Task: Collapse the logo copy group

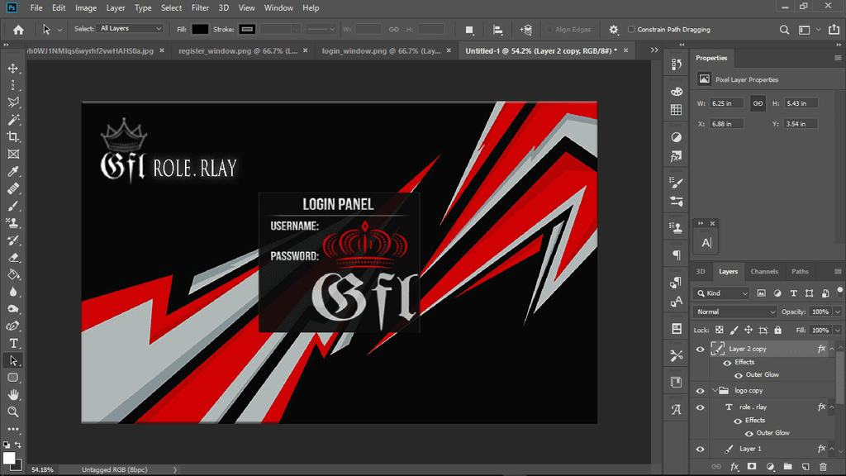Action: [x=714, y=390]
